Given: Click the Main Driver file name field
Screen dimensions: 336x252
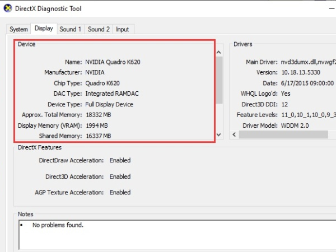Looking at the screenshot, I should 307,62.
